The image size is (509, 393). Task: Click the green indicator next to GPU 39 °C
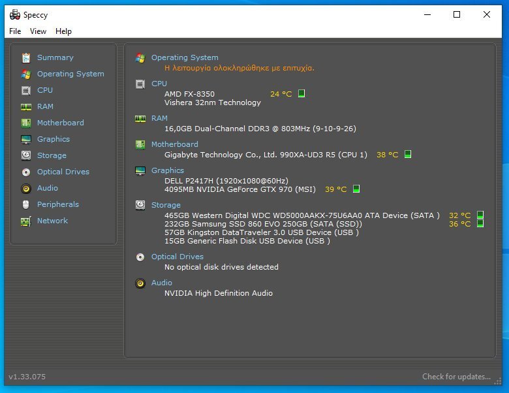click(x=356, y=189)
